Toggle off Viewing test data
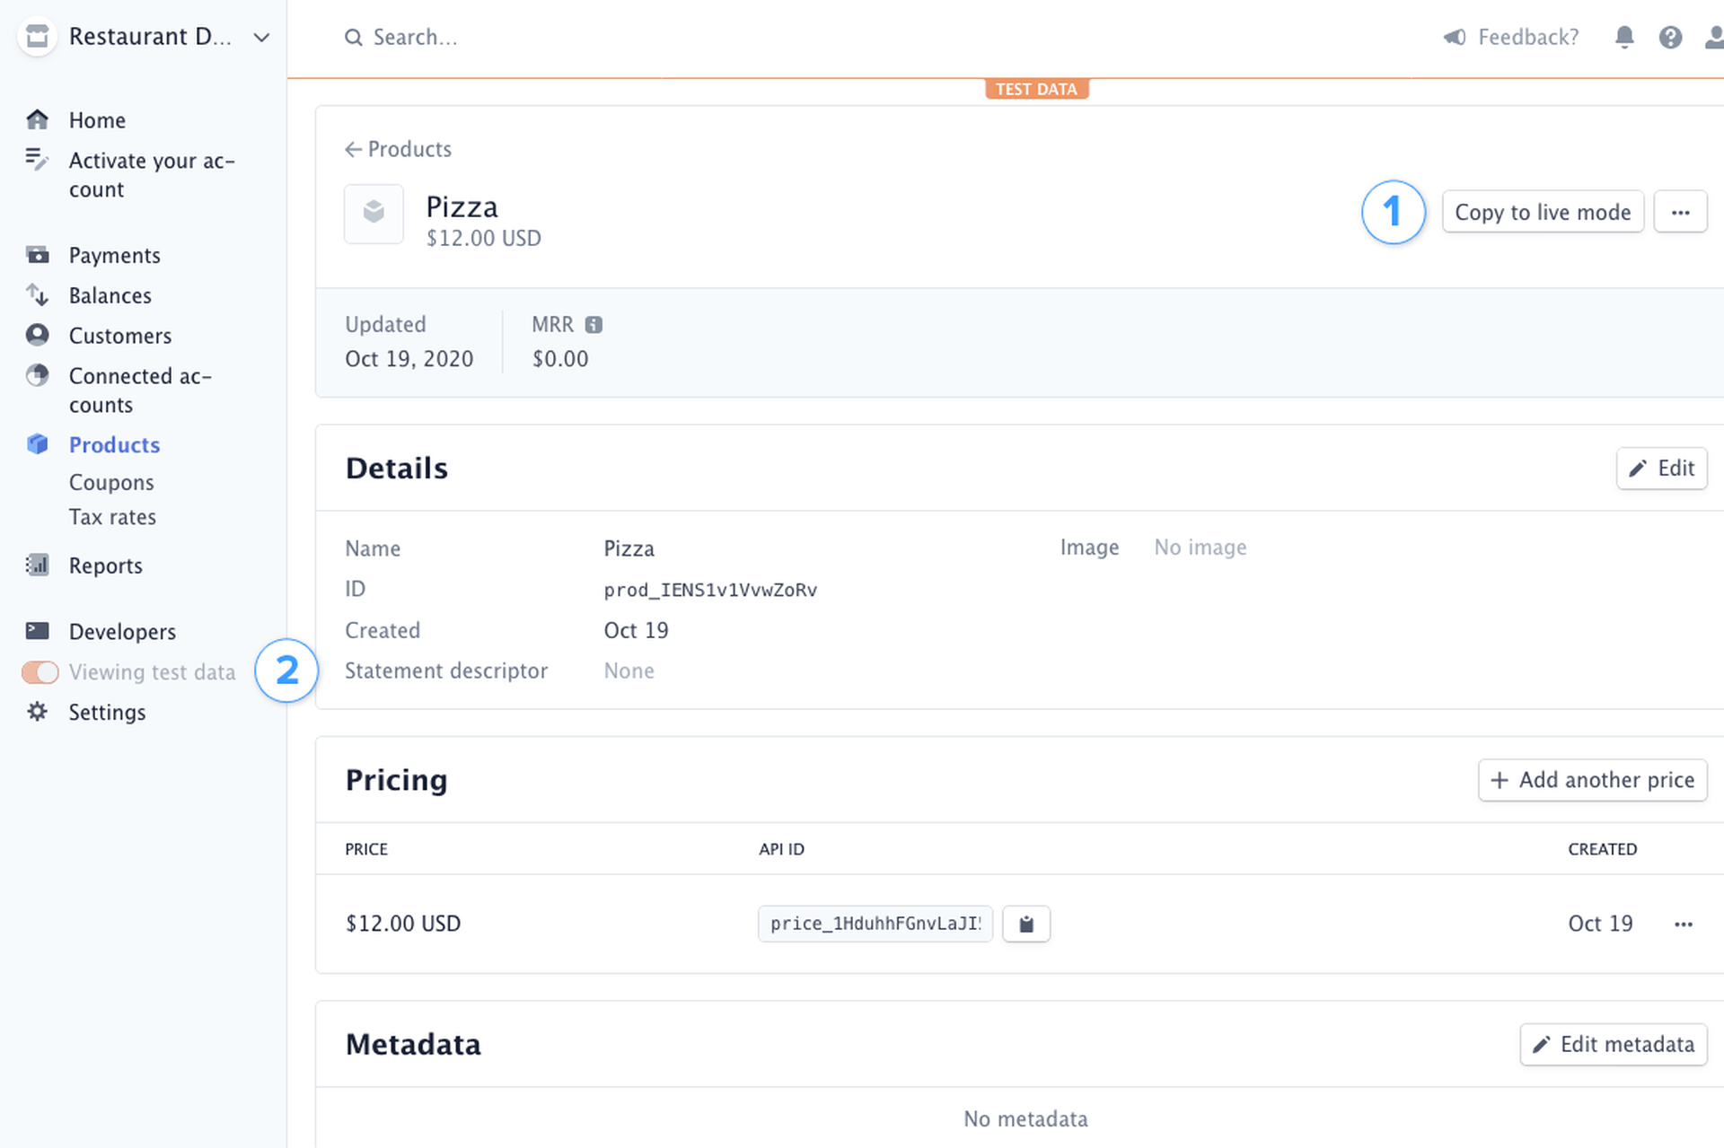1724x1148 pixels. (x=40, y=671)
